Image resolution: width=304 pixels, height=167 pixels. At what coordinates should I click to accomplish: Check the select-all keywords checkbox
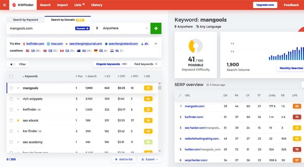point(11,77)
